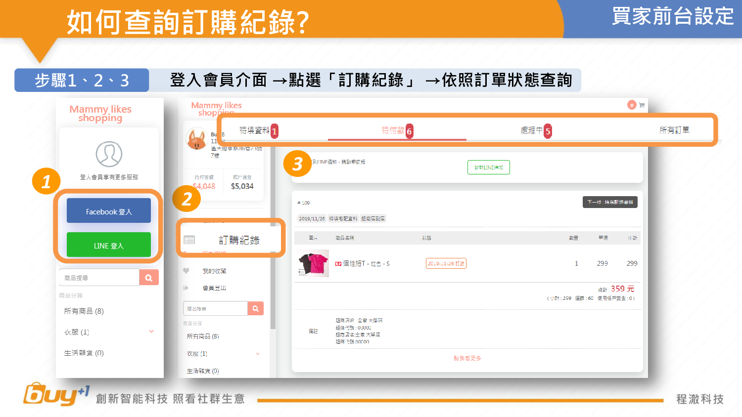This screenshot has height=417, width=742.
Task: Open the 處理中 orders tab
Action: tap(532, 130)
